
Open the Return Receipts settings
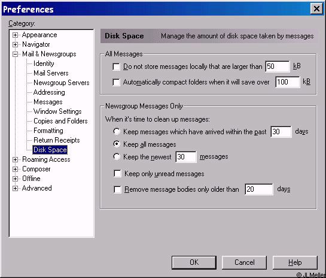[x=57, y=140]
